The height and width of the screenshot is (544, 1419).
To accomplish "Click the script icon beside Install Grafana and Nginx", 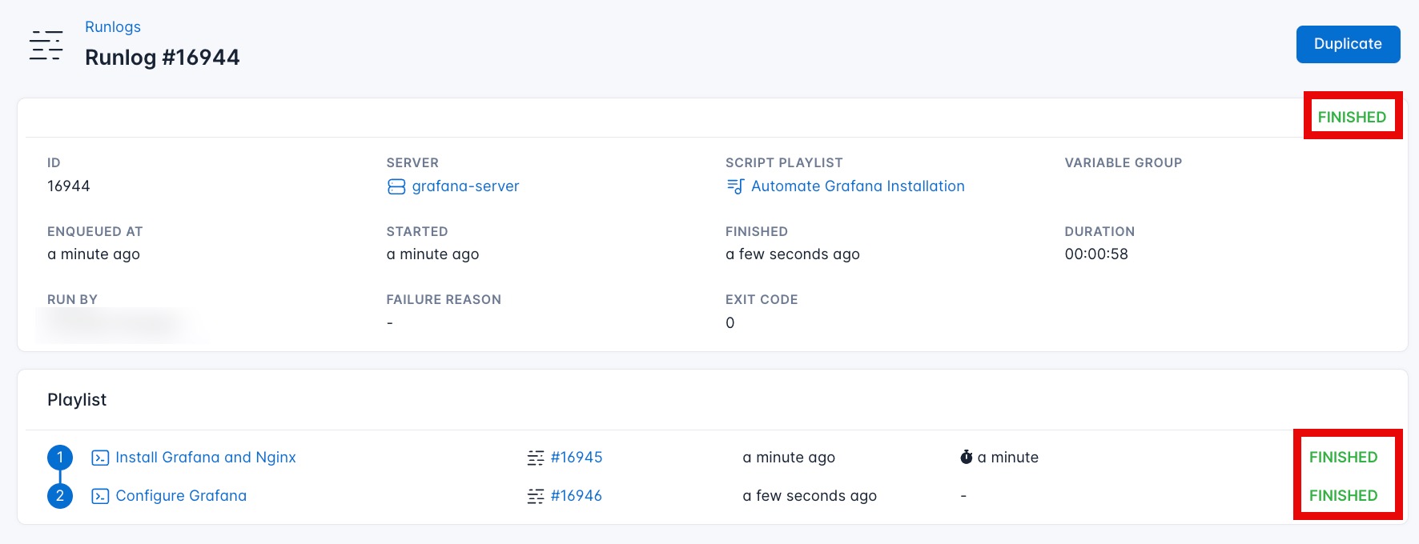I will tap(100, 458).
